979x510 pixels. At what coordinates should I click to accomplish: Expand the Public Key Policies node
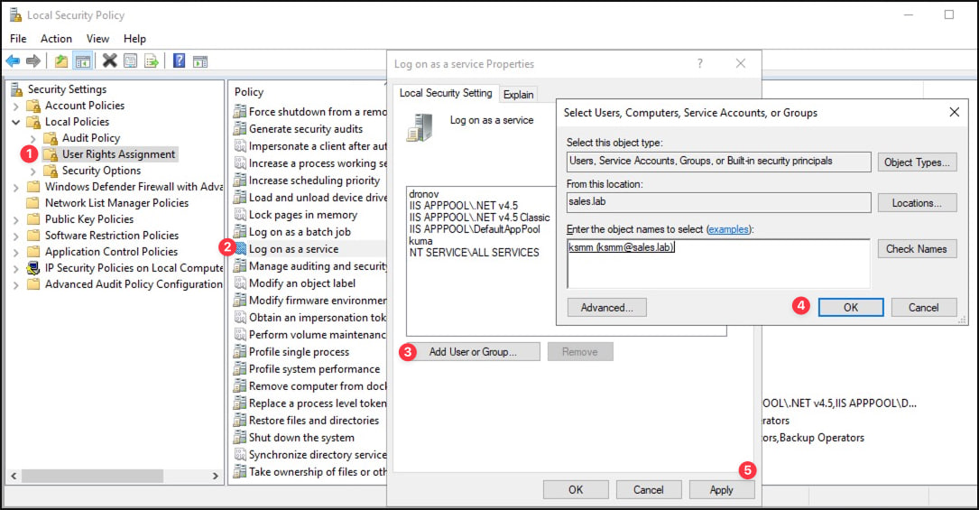[16, 219]
